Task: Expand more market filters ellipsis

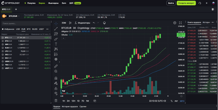Action: 47,29
